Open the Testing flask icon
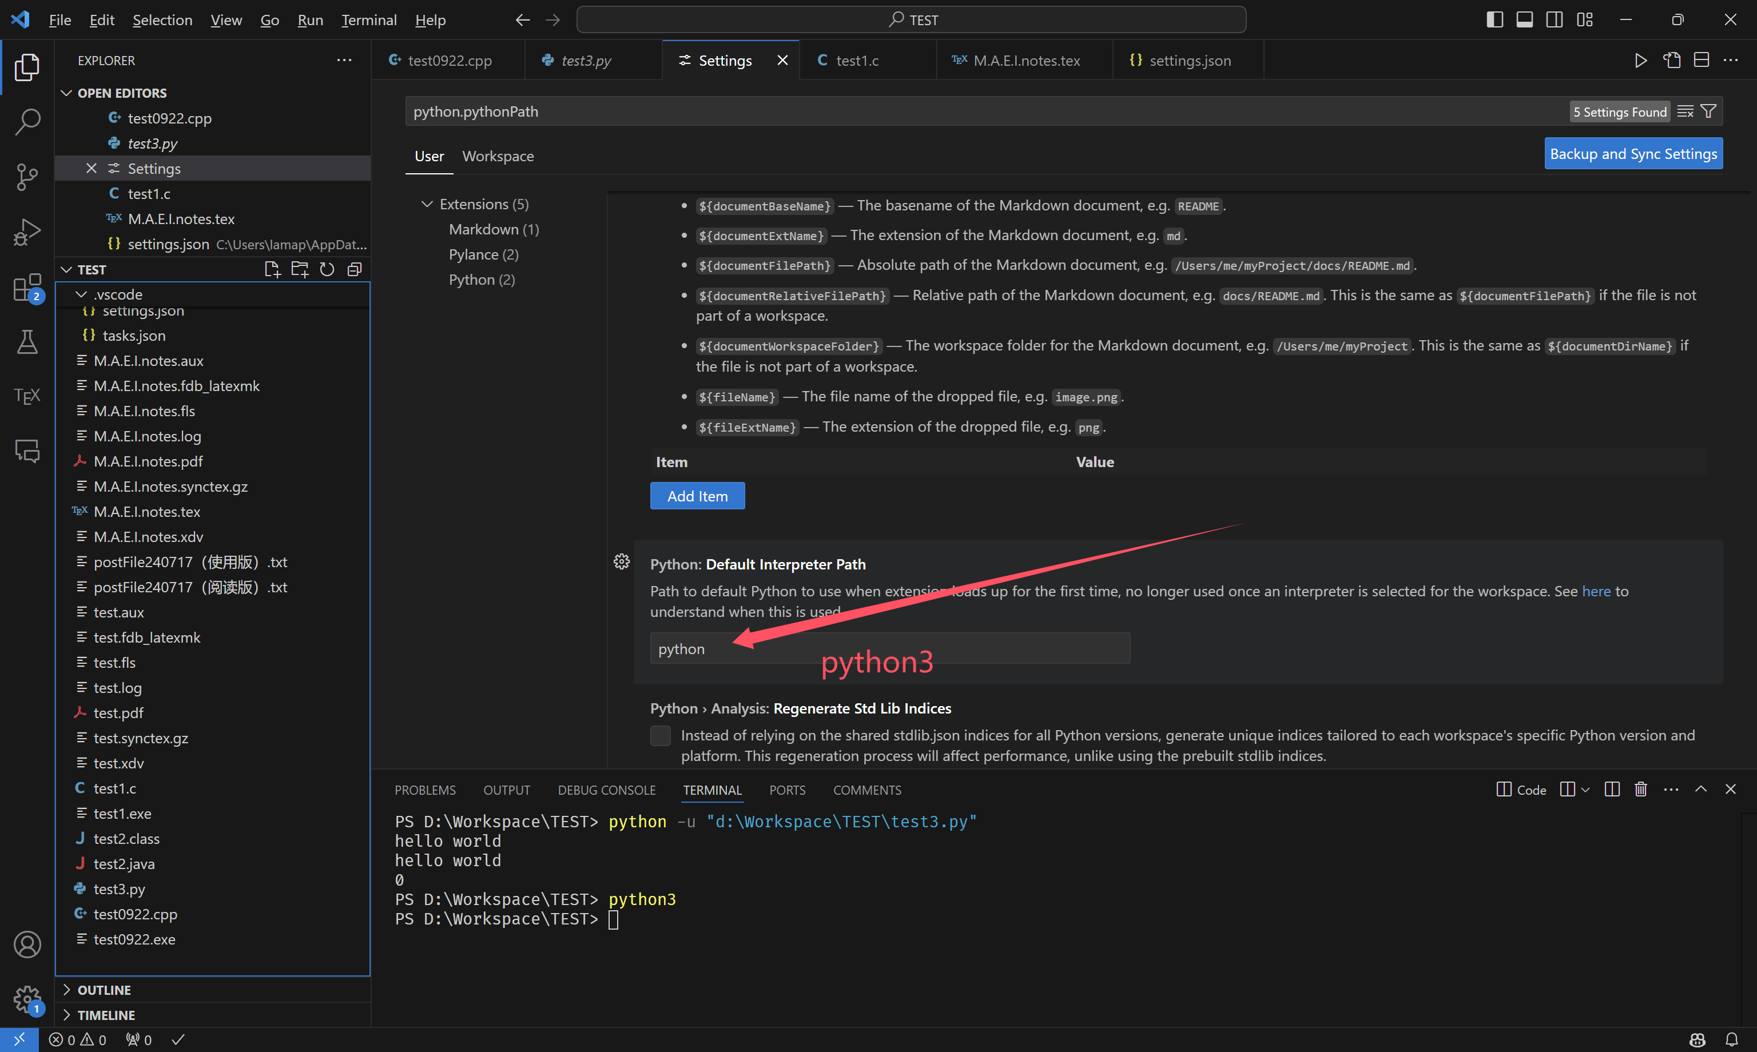The image size is (1757, 1052). tap(27, 342)
